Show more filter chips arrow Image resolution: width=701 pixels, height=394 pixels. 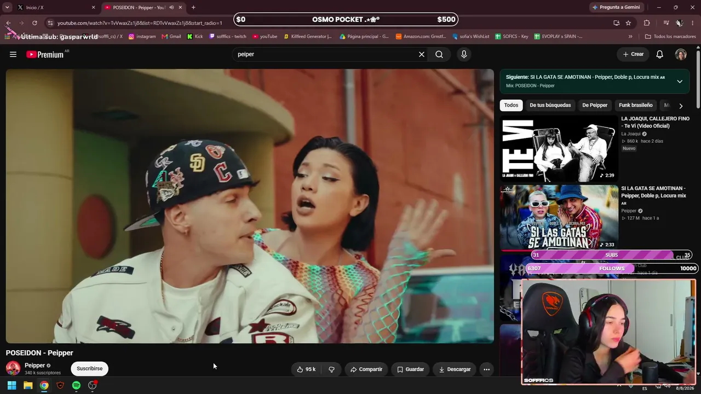coord(681,106)
